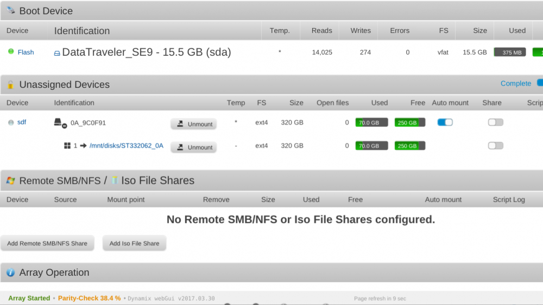Click the Parity-Check 38.4 % status
Screen dimensions: 543x305
tap(90, 298)
